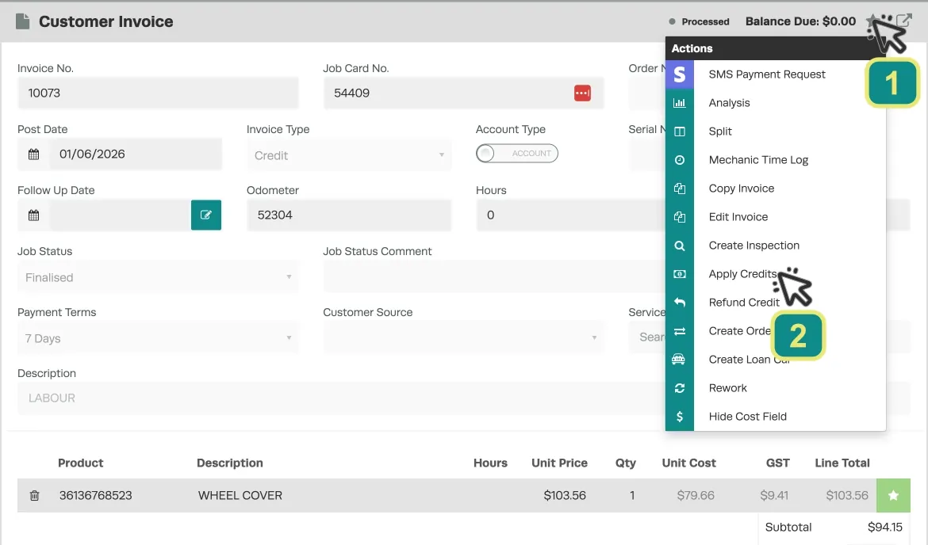
Task: Click the Odometer field 52304
Action: 348,215
